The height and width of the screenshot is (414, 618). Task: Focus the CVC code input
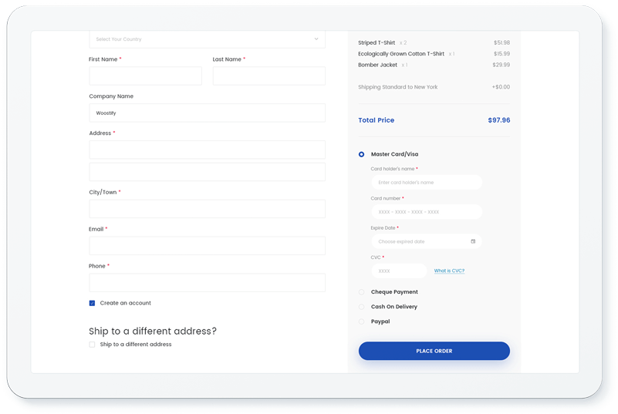pyautogui.click(x=399, y=271)
